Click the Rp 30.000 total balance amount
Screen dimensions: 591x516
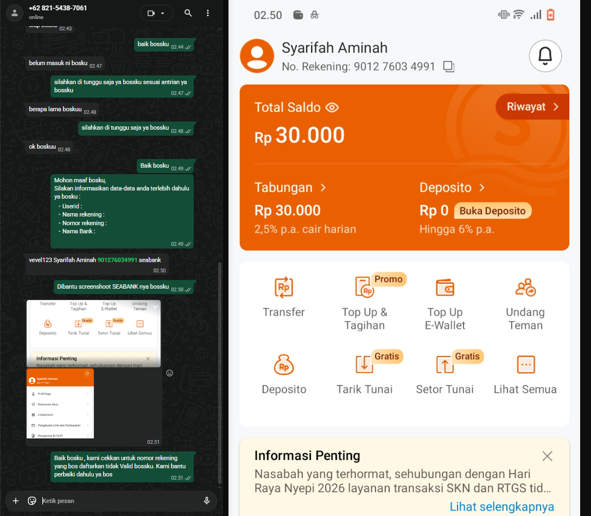tap(300, 135)
